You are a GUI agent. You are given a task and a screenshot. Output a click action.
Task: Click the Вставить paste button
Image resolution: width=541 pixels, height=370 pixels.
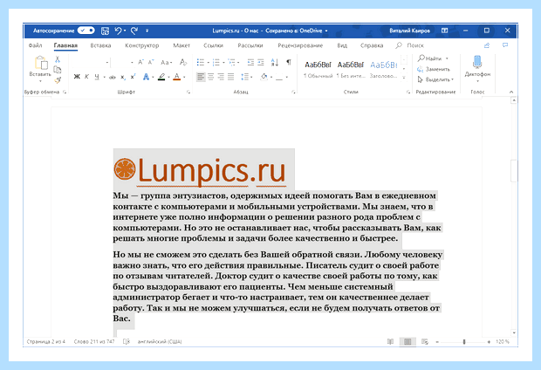[x=40, y=63]
